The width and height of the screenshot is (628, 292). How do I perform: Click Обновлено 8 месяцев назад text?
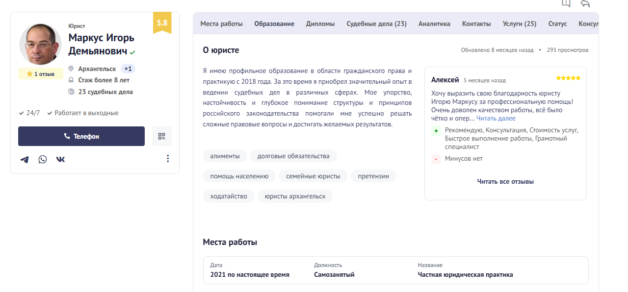point(497,50)
